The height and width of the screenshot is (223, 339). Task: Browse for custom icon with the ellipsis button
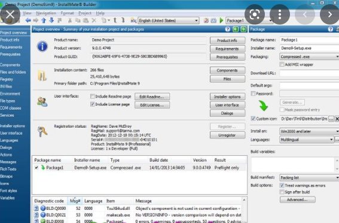(x=331, y=119)
